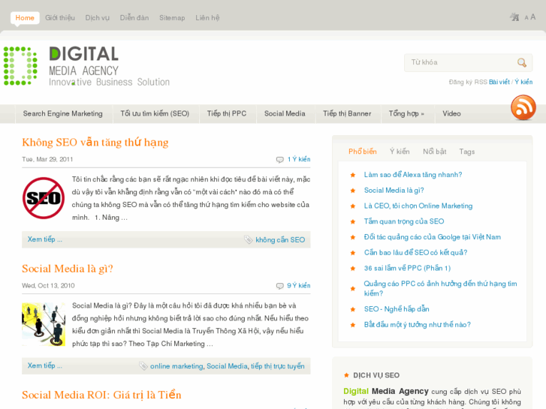Click the tag icon beside không cần SEO
Viewport: 546px width, 409px height.
(248, 240)
